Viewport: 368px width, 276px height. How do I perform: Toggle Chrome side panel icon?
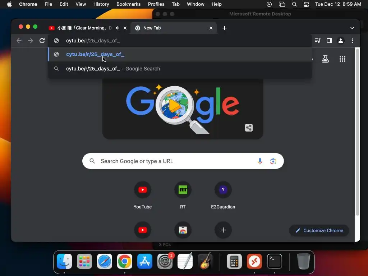329,41
